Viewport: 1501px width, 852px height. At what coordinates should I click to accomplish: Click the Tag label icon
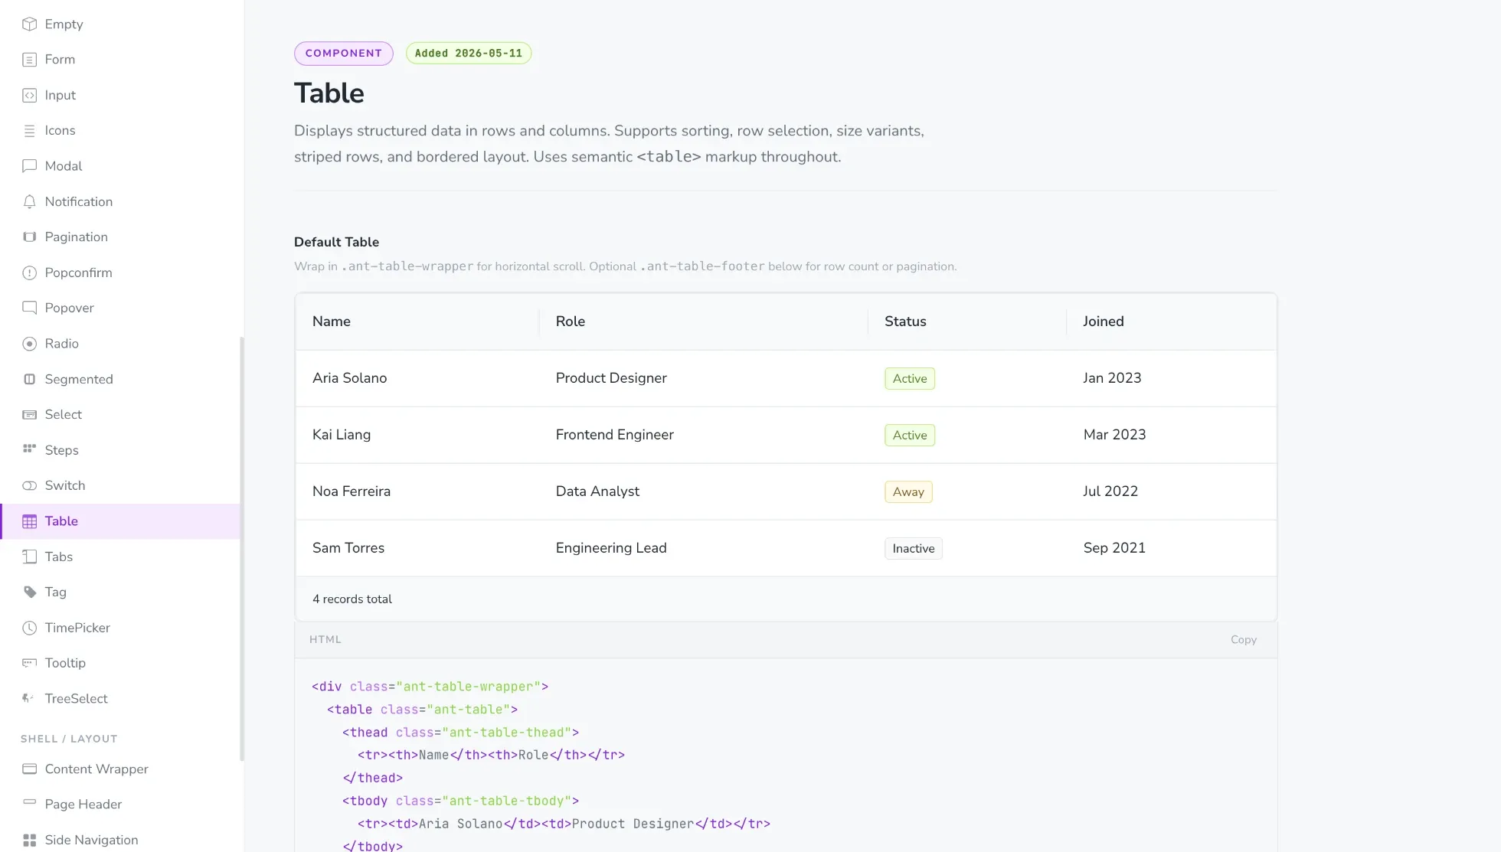pyautogui.click(x=29, y=592)
